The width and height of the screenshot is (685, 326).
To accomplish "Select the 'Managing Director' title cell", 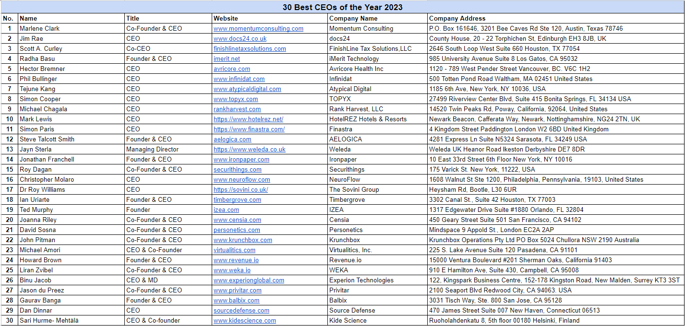I will (168, 149).
